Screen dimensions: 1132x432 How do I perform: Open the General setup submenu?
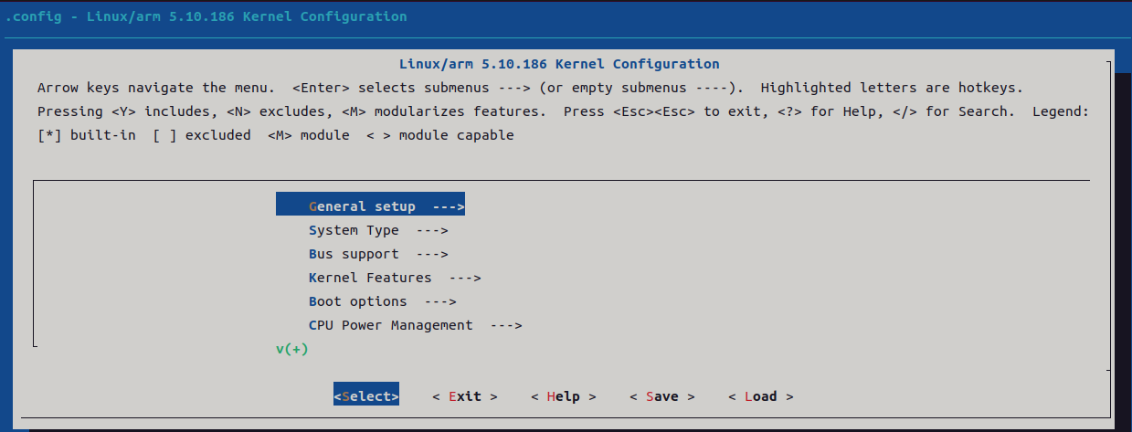[x=370, y=206]
